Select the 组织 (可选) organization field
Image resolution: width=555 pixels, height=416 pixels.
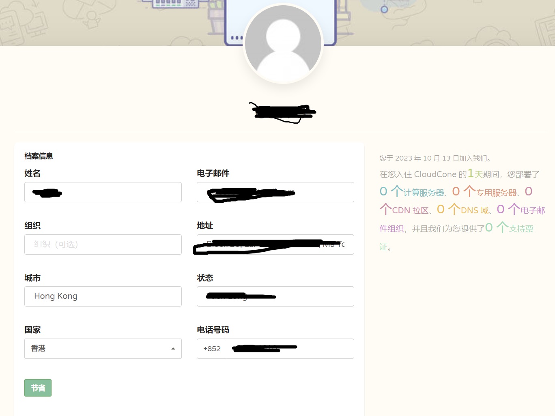click(x=103, y=244)
